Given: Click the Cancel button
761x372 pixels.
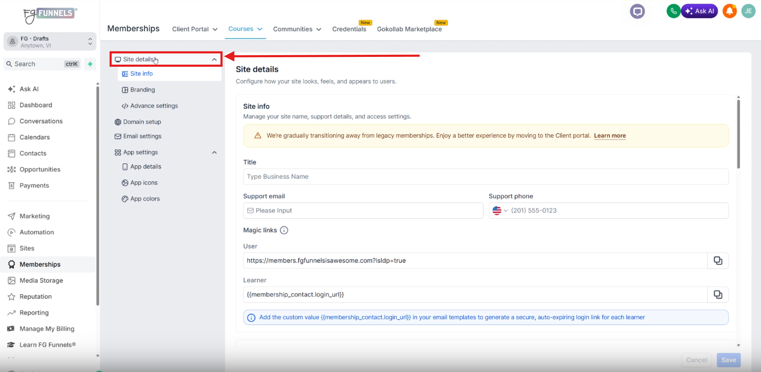Looking at the screenshot, I should coord(696,360).
